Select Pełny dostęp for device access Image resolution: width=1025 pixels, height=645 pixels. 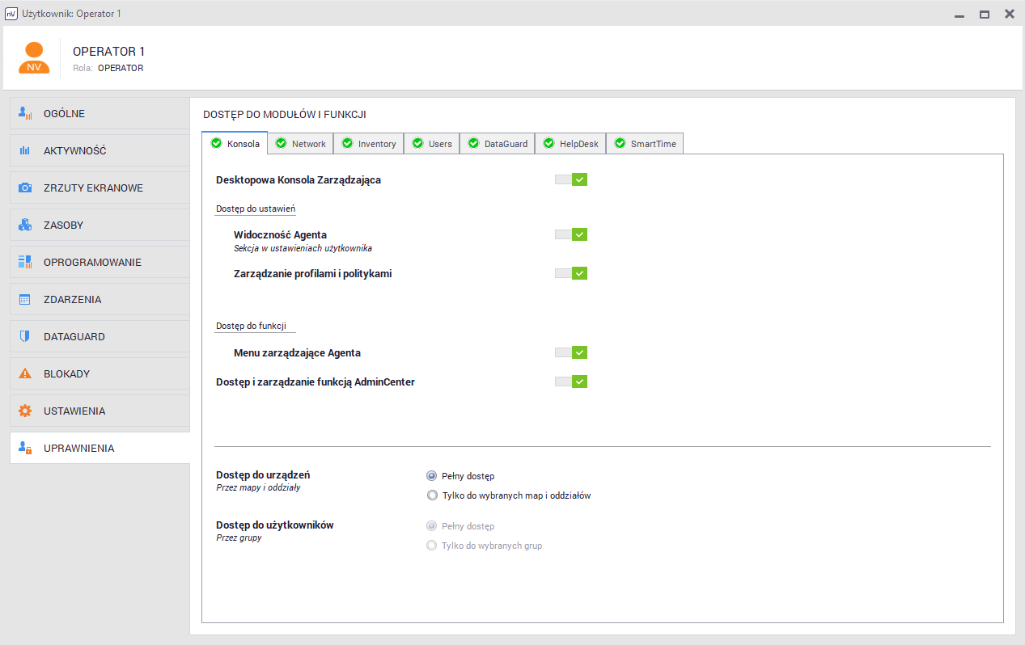[432, 476]
